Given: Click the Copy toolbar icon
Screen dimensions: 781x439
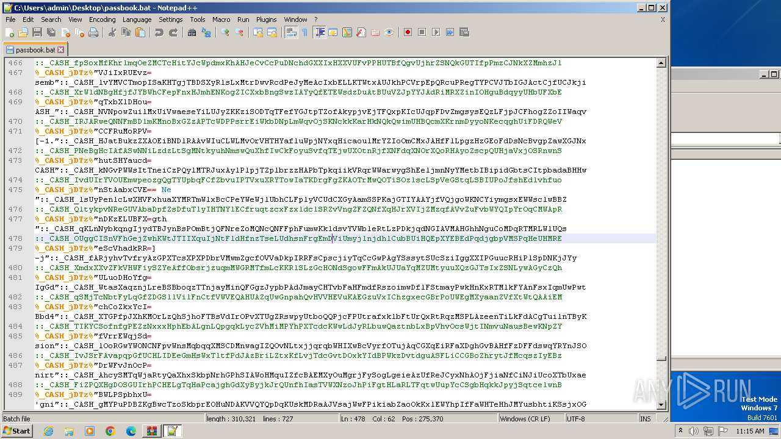Looking at the screenshot, I should [126, 32].
